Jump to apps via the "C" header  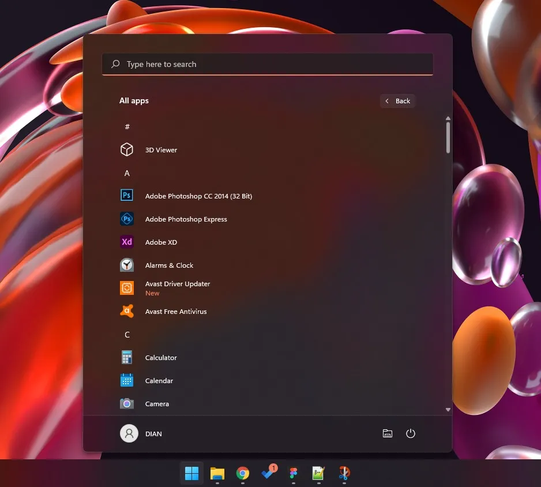point(127,334)
